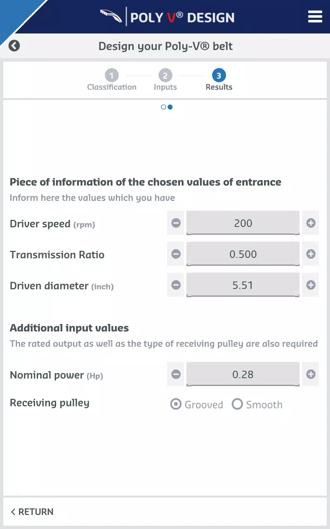Increase Nominal power with plus icon

(x=311, y=374)
